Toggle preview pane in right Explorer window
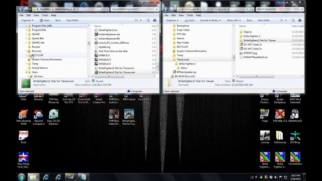 (293, 20)
